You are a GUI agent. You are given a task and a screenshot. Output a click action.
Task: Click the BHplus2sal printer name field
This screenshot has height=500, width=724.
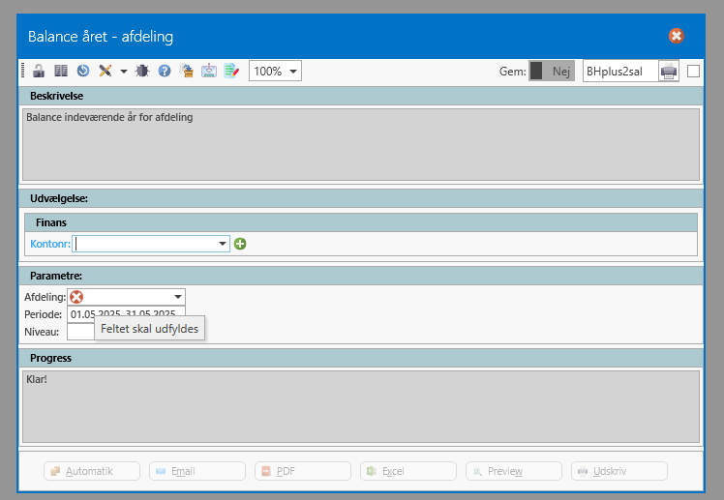coord(620,71)
